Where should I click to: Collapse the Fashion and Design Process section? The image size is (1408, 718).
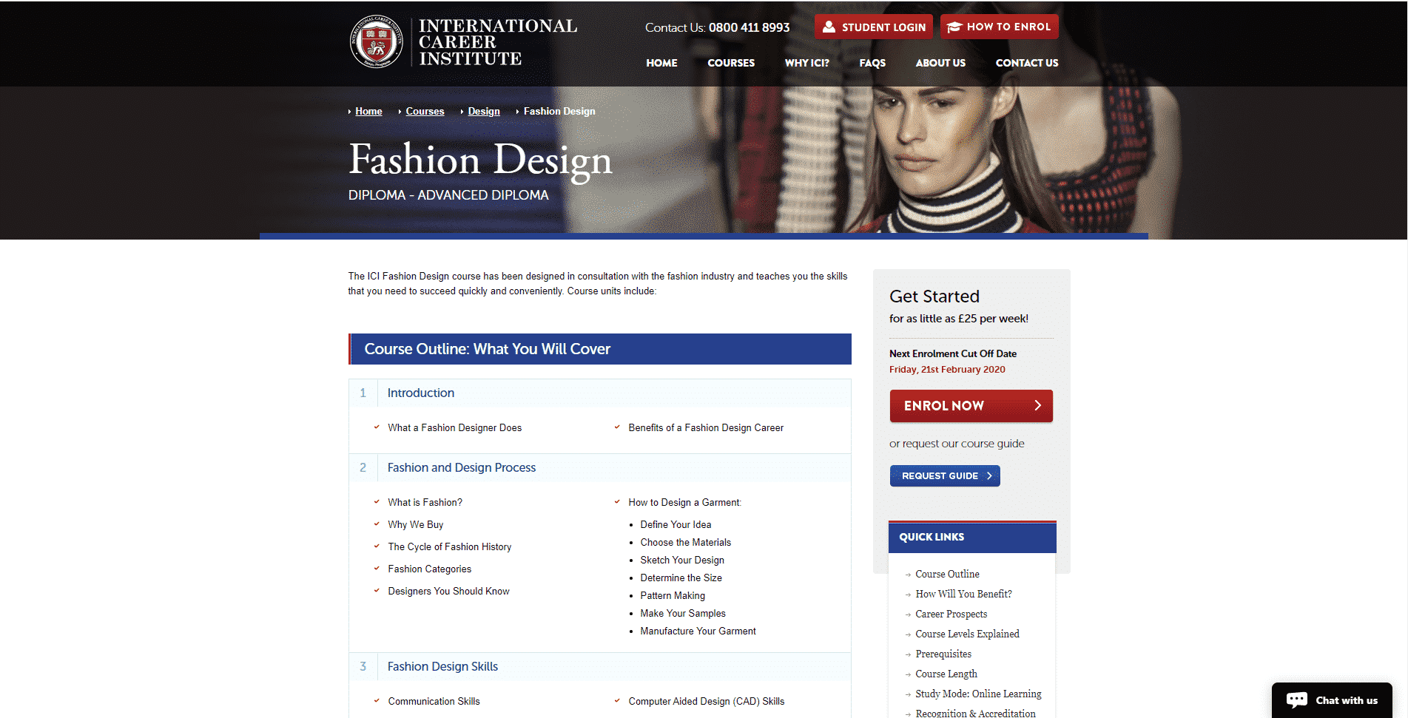click(x=461, y=467)
